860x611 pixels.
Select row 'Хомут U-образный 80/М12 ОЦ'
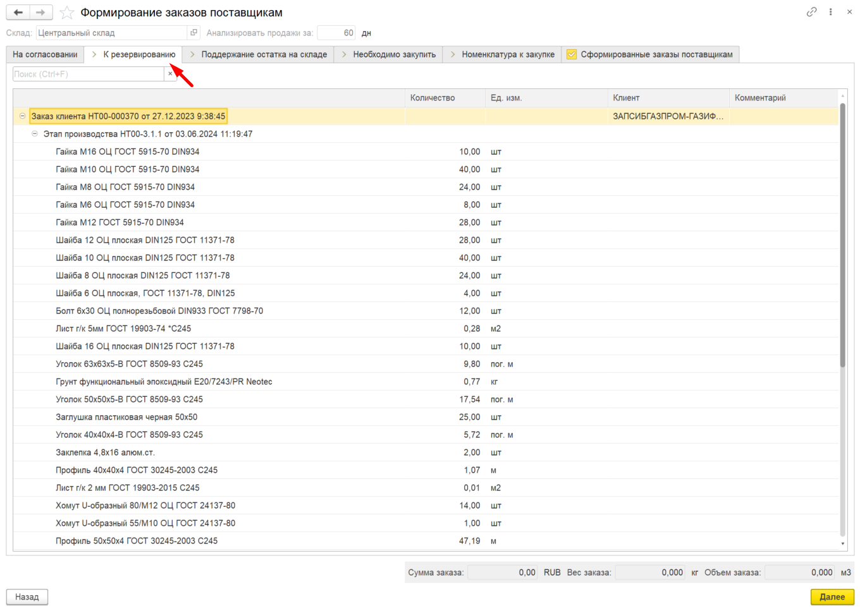pyautogui.click(x=426, y=505)
